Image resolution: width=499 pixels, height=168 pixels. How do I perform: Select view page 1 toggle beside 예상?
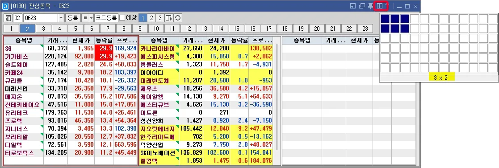tap(143, 18)
